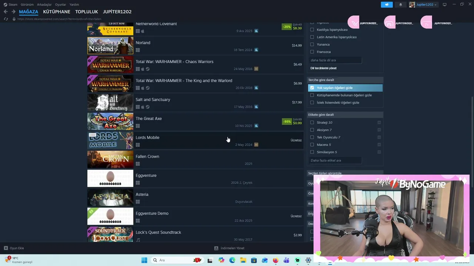
Task: Launch Copilot from the taskbar
Action: click(221, 260)
